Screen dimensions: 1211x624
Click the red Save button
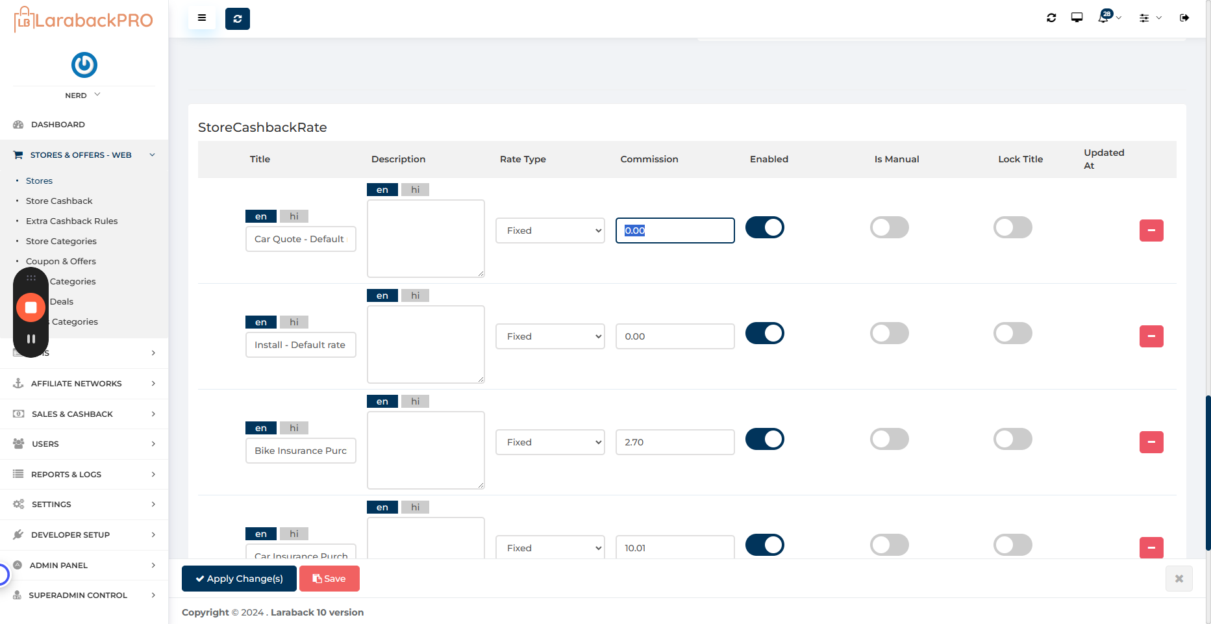click(x=329, y=579)
